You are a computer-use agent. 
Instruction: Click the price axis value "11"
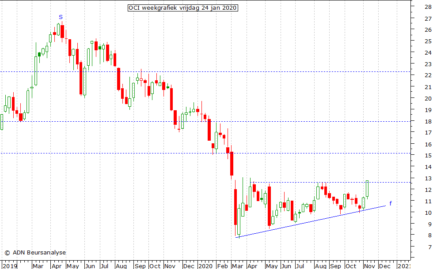[428, 202]
